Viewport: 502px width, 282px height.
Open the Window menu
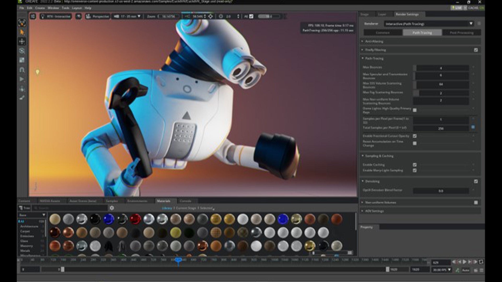[x=53, y=8]
